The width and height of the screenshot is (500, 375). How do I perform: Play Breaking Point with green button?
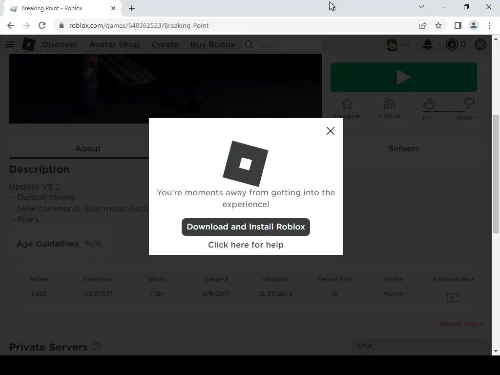(404, 77)
